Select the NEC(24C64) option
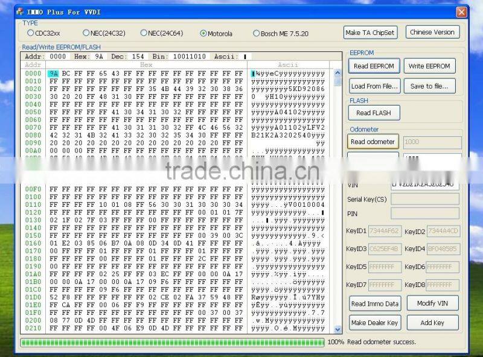Viewport: 483px width, 357px height. 144,34
